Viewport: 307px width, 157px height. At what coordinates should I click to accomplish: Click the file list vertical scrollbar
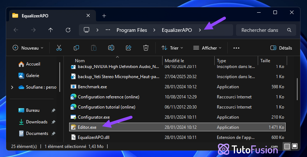(298, 89)
